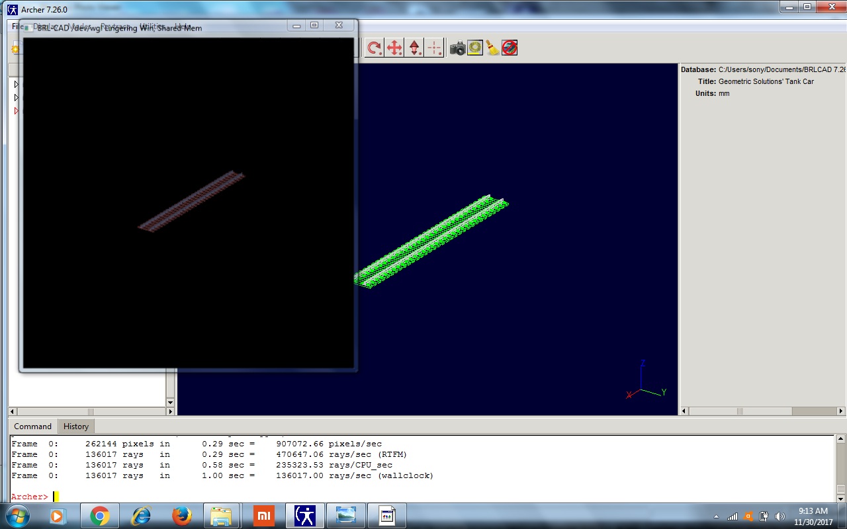Viewport: 847px width, 529px height.
Task: Click the "pixels/sec" frame output line
Action: pyautogui.click(x=197, y=444)
